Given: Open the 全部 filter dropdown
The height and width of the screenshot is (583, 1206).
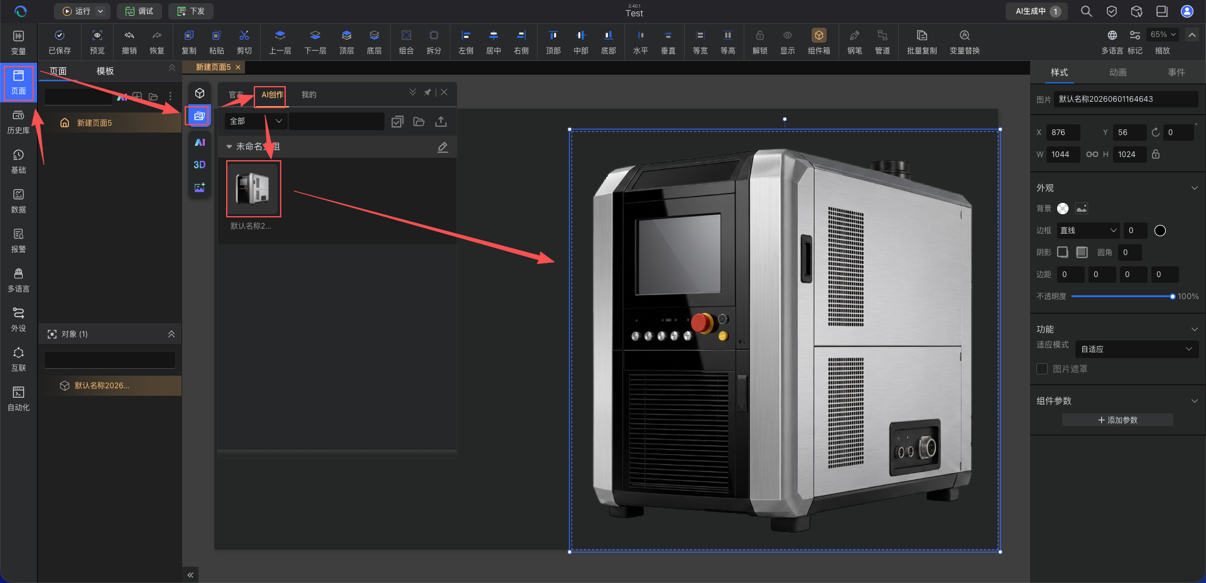Looking at the screenshot, I should coord(255,121).
